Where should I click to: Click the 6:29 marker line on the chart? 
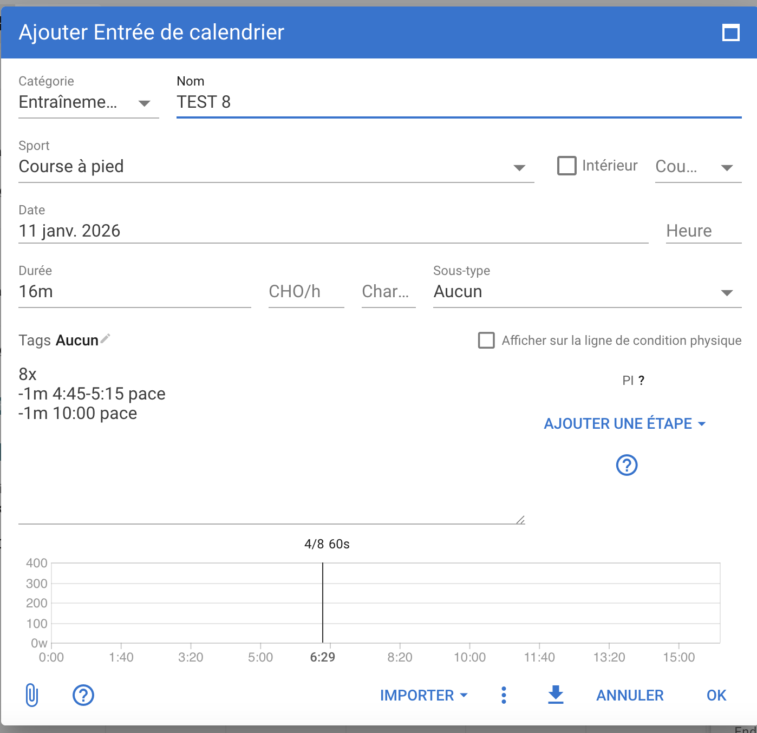[x=323, y=602]
